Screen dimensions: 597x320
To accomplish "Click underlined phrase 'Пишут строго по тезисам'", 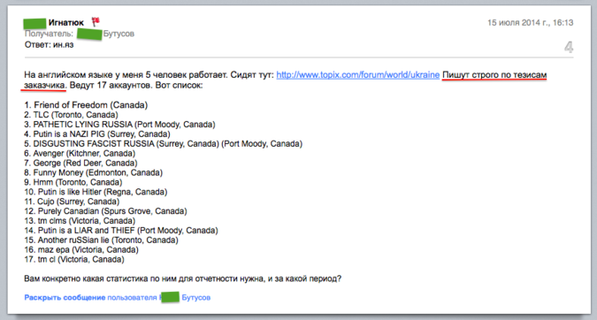I will tap(494, 75).
